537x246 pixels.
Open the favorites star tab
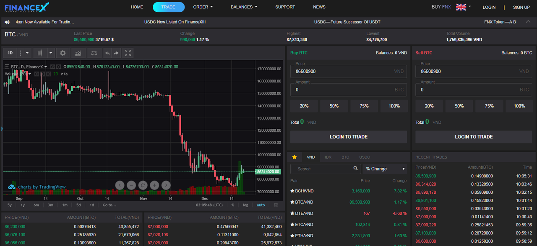pyautogui.click(x=294, y=157)
